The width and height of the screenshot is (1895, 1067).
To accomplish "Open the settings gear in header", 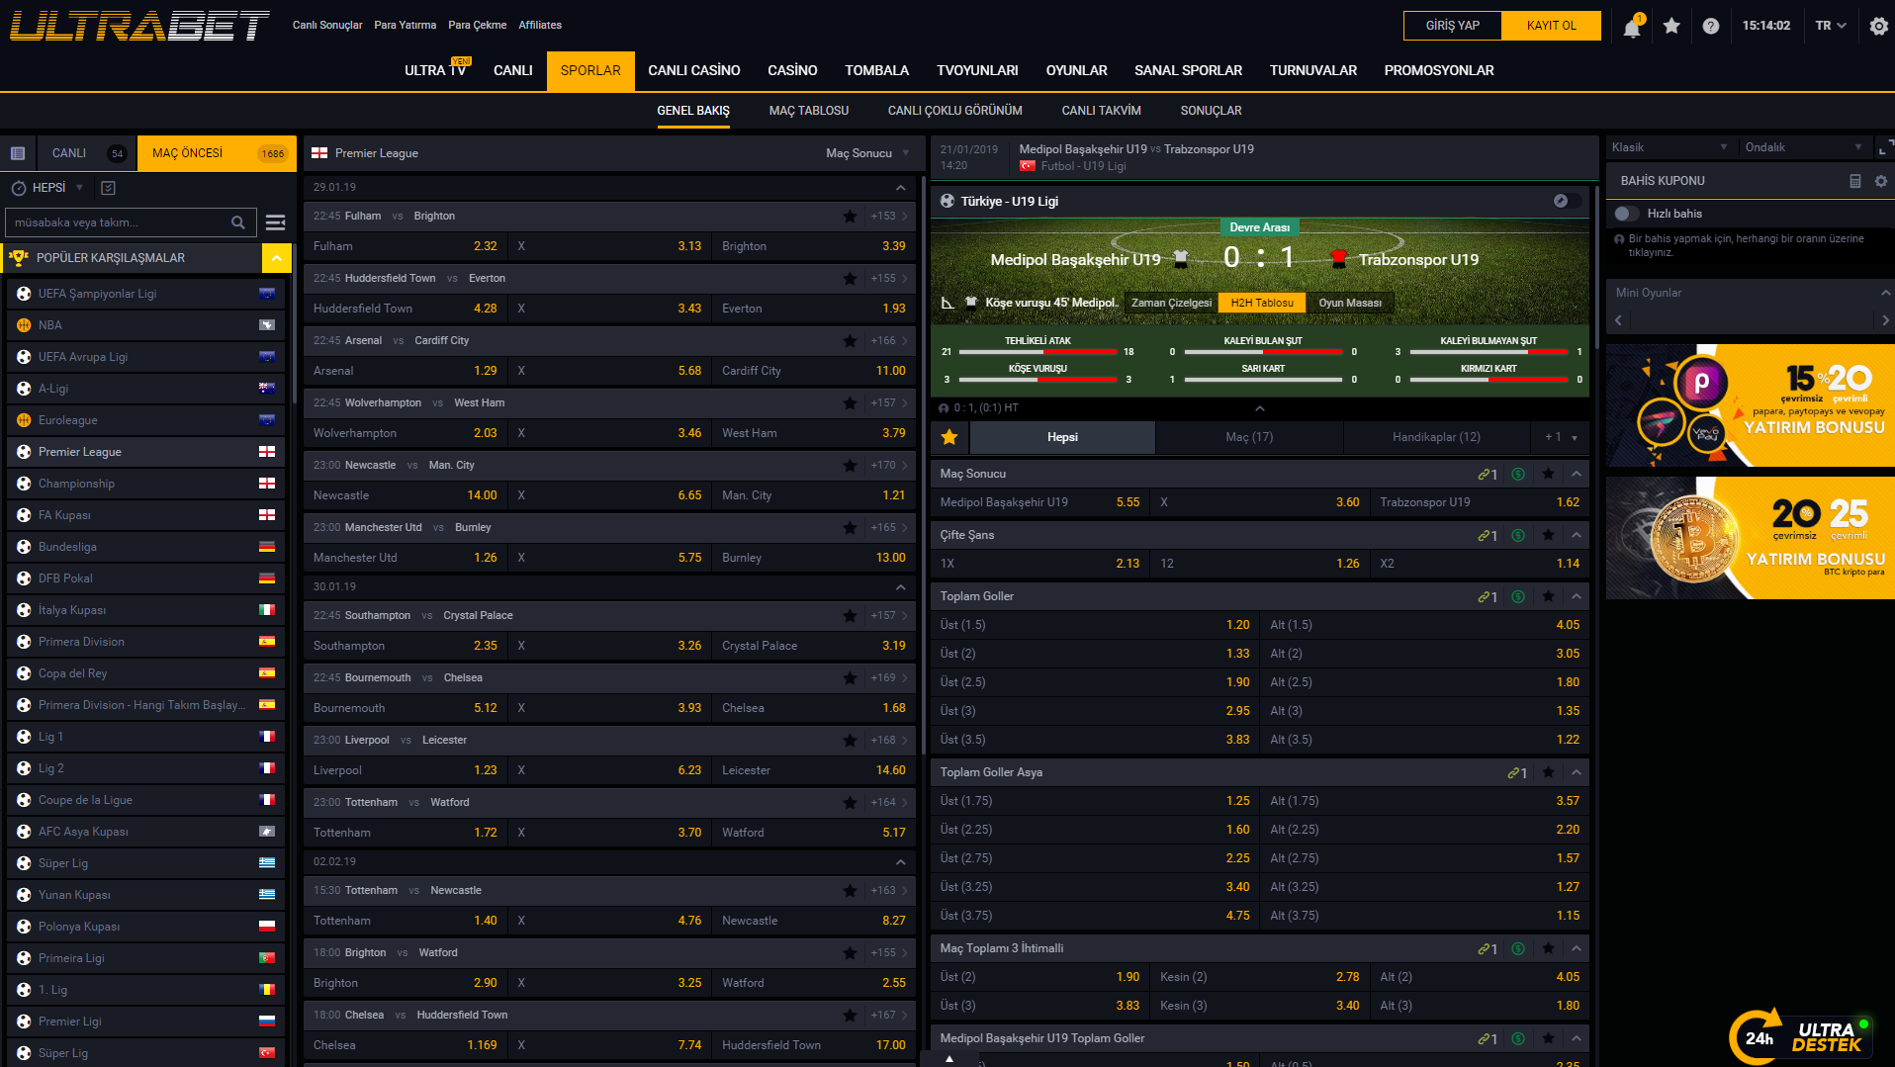I will [1879, 27].
